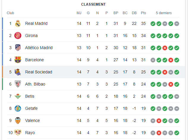The height and width of the screenshot is (140, 188).
Task: Click the Rayo club crest
Action: click(x=18, y=133)
